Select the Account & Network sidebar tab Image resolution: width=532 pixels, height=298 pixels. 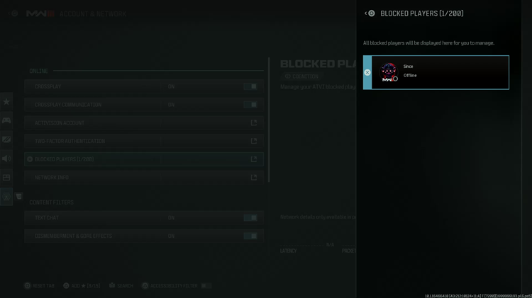coord(6,197)
